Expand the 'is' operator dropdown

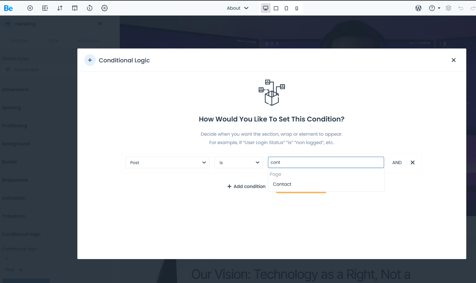239,162
